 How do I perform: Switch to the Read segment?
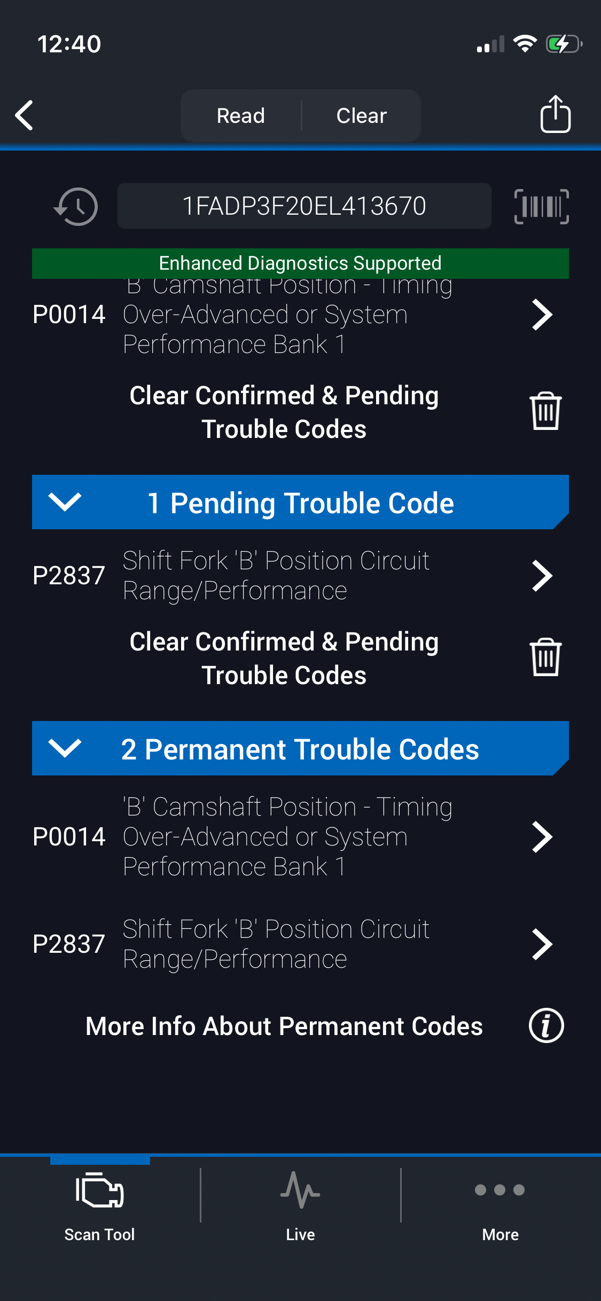tap(241, 115)
